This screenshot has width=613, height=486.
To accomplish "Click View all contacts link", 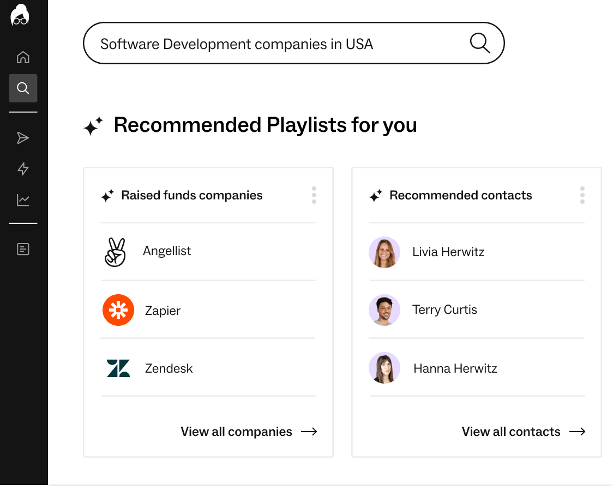I will point(524,432).
